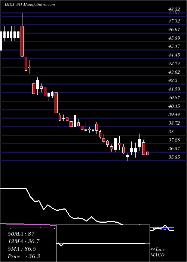
Task: Click the 40.87 price axis label
Action: (x=174, y=97)
